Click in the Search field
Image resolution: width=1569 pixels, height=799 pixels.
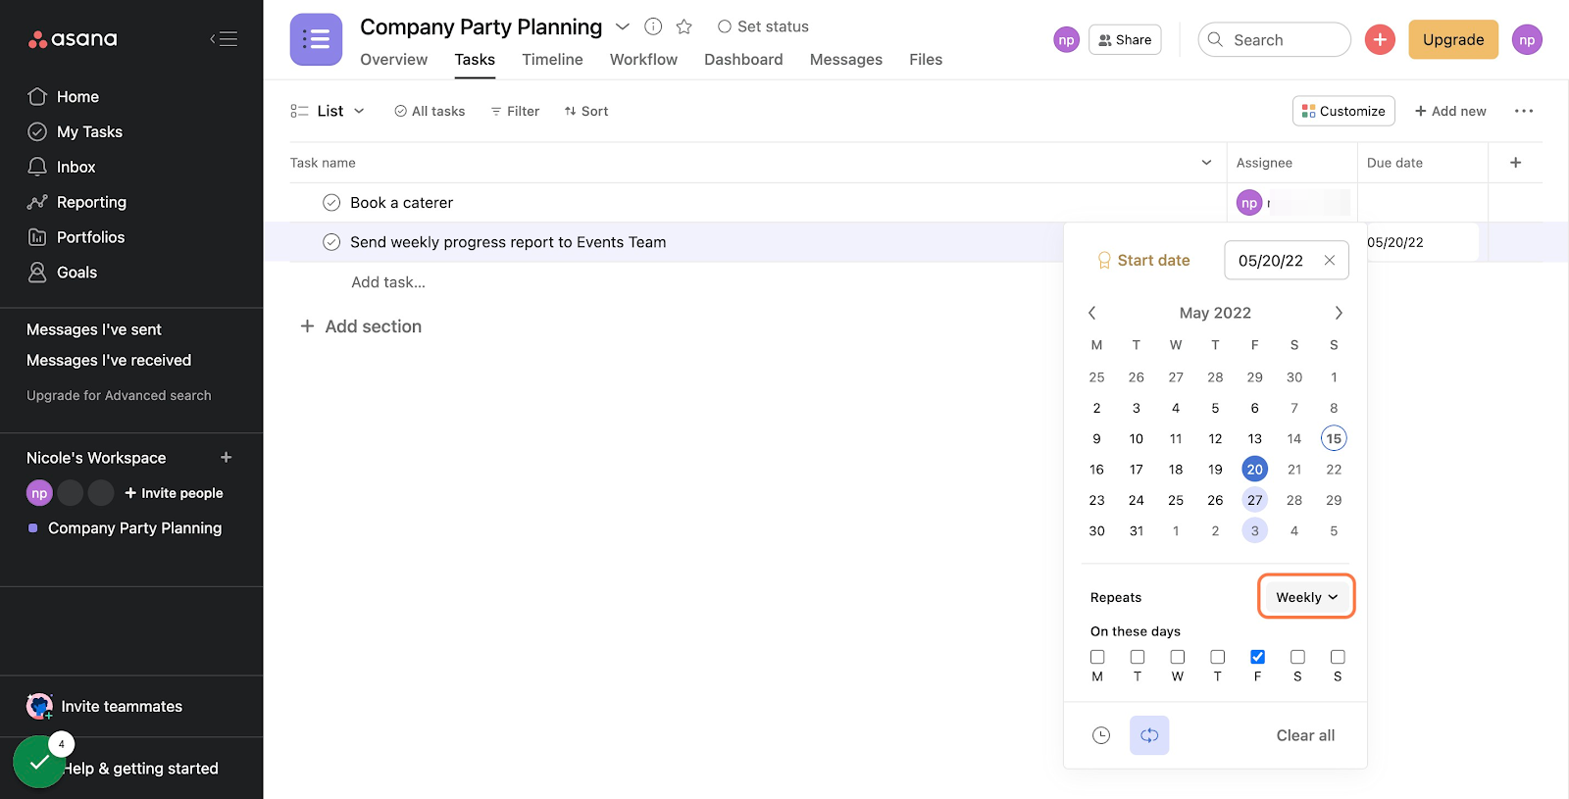pyautogui.click(x=1275, y=39)
